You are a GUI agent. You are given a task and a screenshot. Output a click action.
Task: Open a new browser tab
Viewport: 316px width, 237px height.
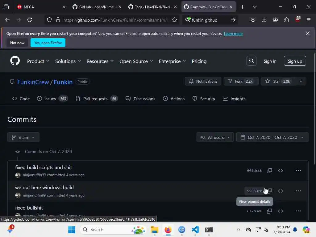click(x=243, y=7)
